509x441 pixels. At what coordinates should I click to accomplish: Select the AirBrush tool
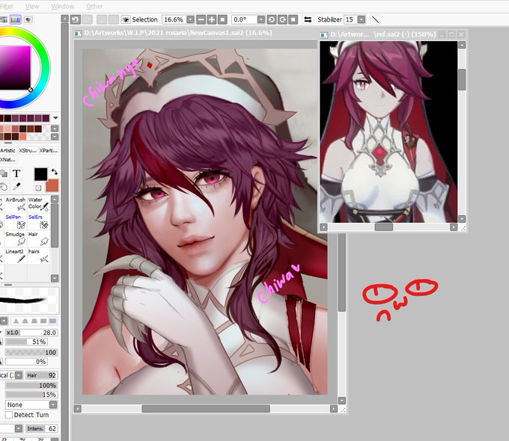click(x=16, y=204)
